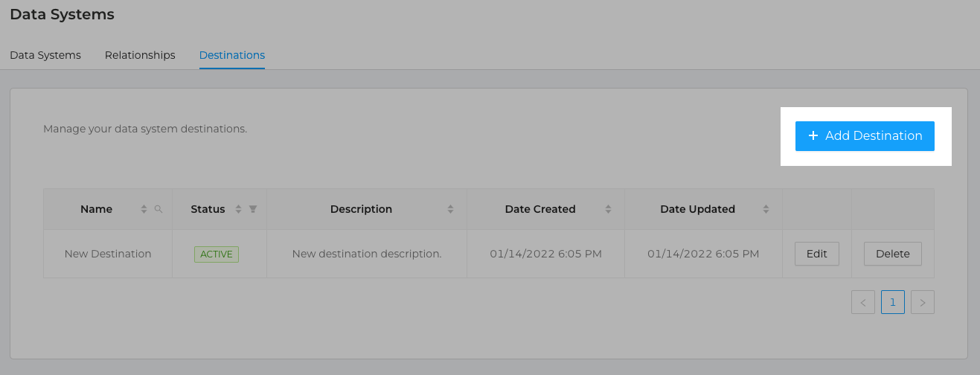The image size is (980, 375).
Task: Select the Destinations tab
Action: pos(232,55)
